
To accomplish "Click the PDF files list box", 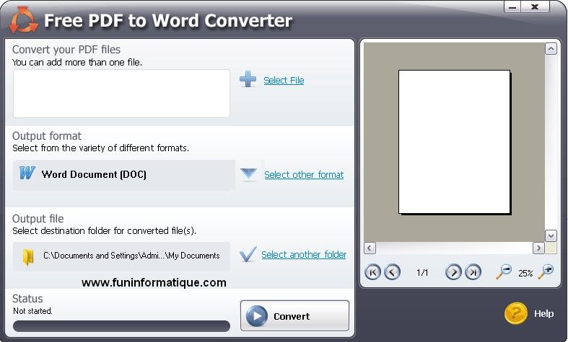I will click(x=121, y=94).
